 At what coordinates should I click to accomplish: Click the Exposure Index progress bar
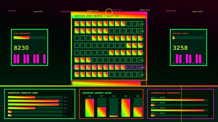pyautogui.click(x=188, y=38)
